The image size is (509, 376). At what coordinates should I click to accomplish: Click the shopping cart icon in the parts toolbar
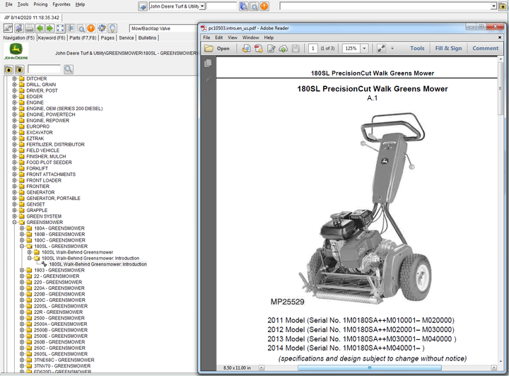(x=19, y=28)
